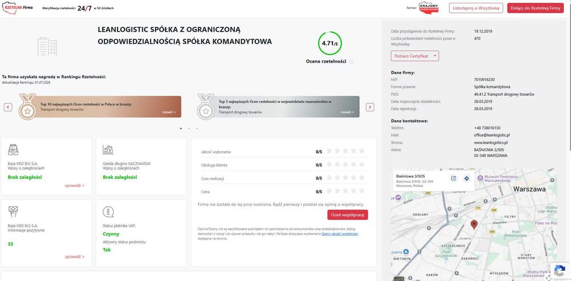The image size is (571, 281).
Task: Click the Oceń współpracę button
Action: 347,215
